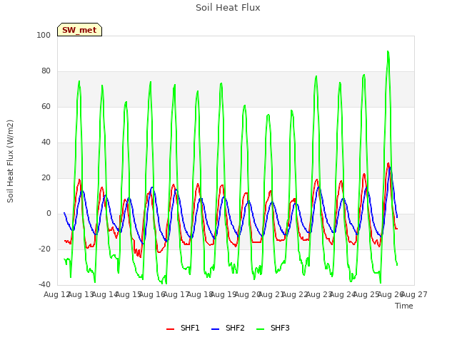This screenshot has width=457, height=342.
Task: Click the Time x-axis title
Action: point(404,306)
